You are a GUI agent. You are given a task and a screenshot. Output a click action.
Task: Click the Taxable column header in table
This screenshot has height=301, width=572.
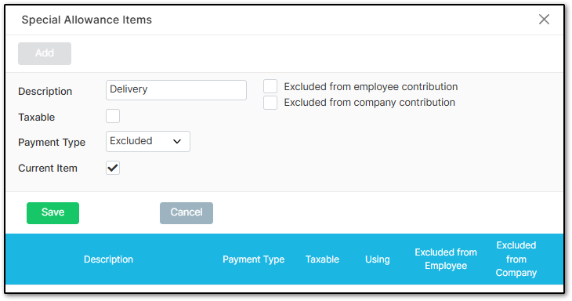[322, 259]
